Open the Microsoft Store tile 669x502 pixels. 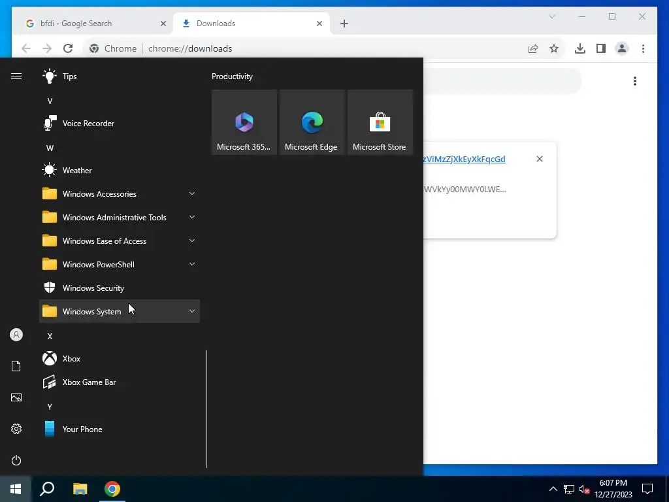tap(380, 122)
